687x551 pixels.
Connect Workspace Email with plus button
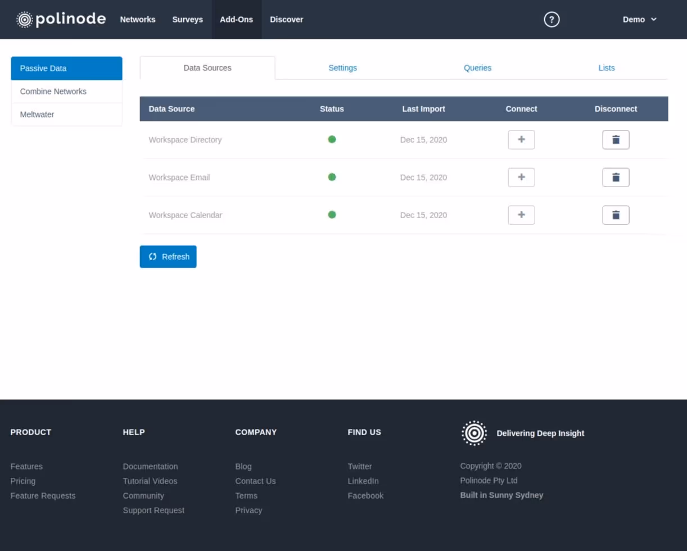[x=521, y=178]
